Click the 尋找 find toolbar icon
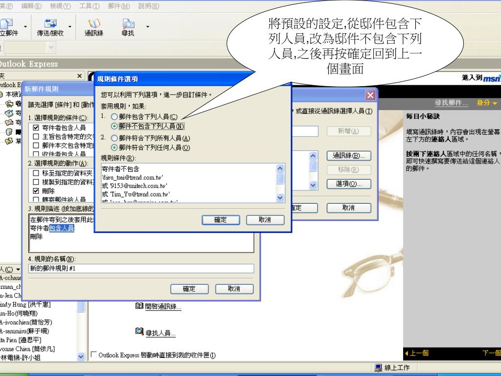The image size is (501, 376). [x=128, y=27]
